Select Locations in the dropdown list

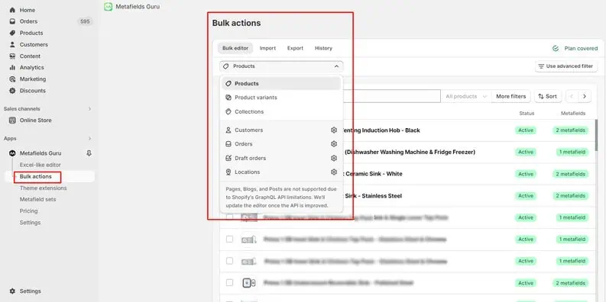pos(281,172)
